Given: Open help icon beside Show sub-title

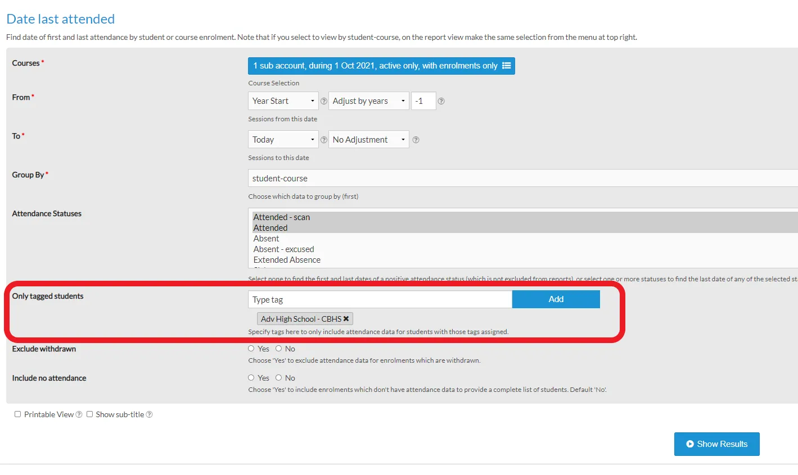Looking at the screenshot, I should coord(149,414).
